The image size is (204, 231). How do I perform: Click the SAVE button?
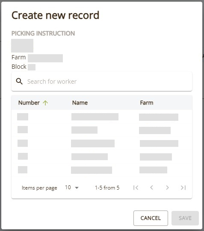(x=185, y=218)
